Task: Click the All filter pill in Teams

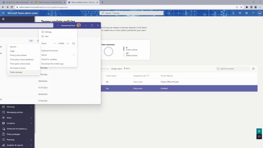Action: [x=31, y=41]
